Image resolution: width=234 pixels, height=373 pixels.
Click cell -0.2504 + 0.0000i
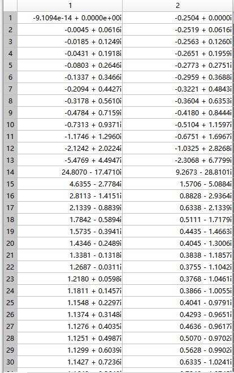pos(177,18)
